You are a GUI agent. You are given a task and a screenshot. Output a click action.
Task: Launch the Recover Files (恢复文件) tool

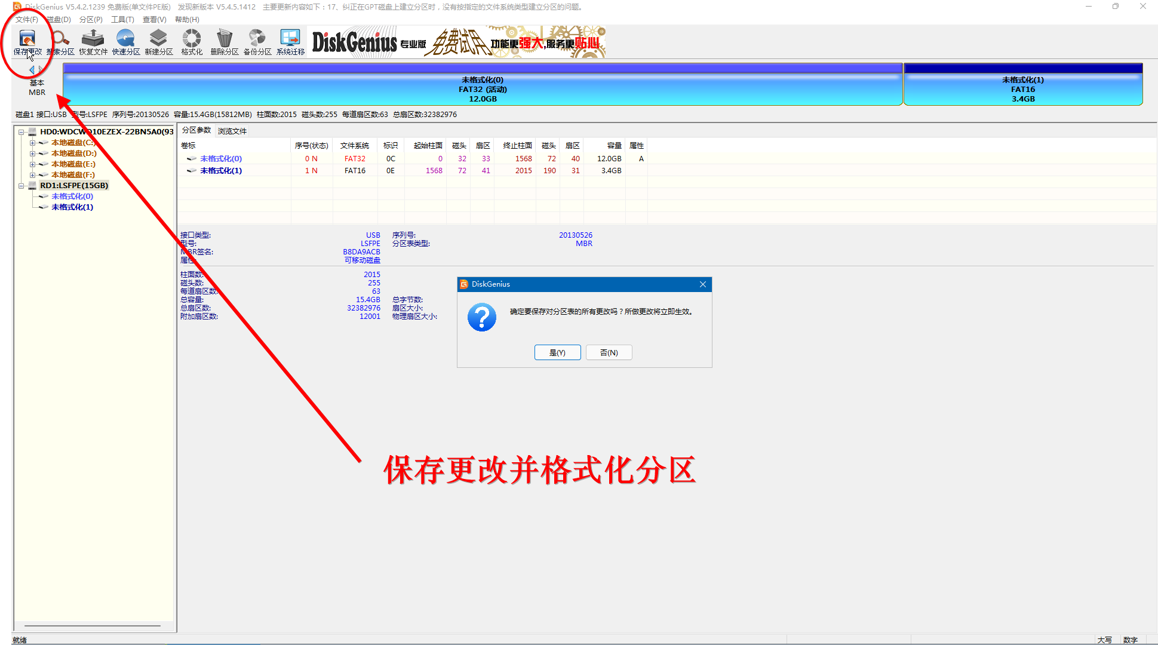93,42
